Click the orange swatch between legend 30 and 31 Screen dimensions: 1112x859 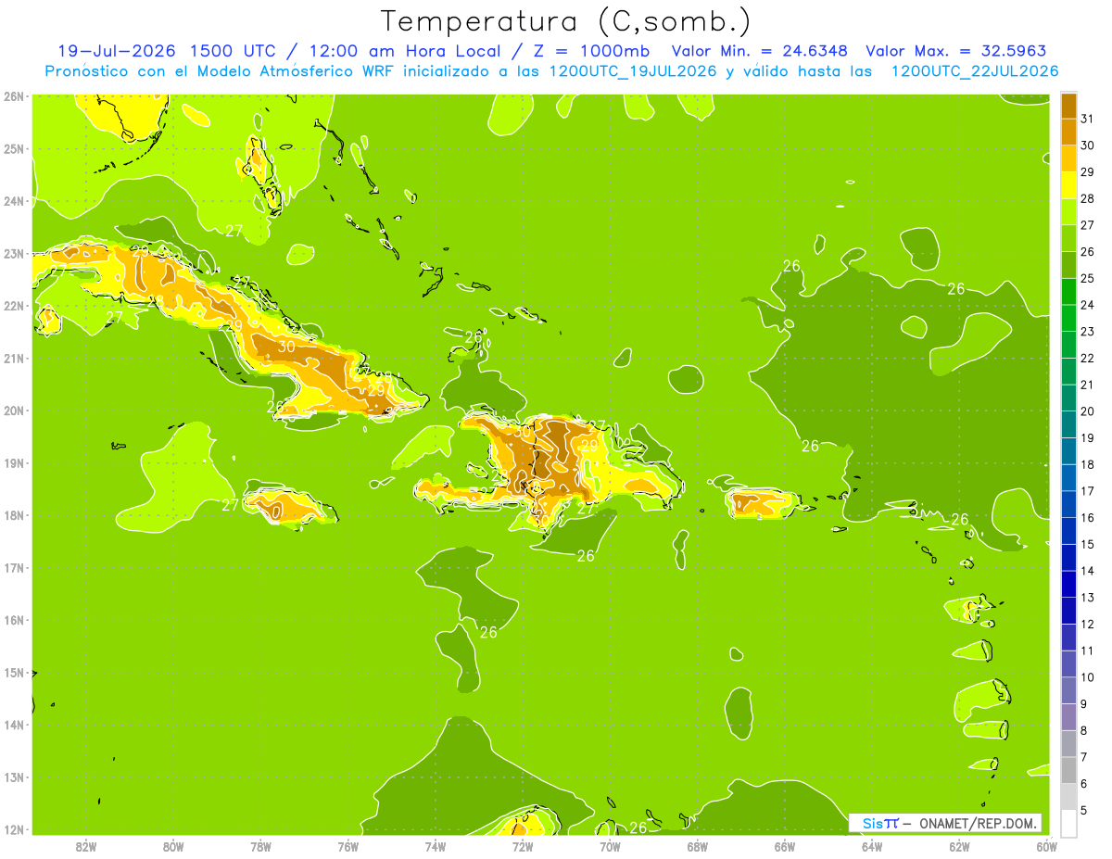click(1068, 132)
